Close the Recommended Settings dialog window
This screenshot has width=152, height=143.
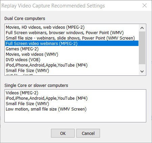click(145, 5)
